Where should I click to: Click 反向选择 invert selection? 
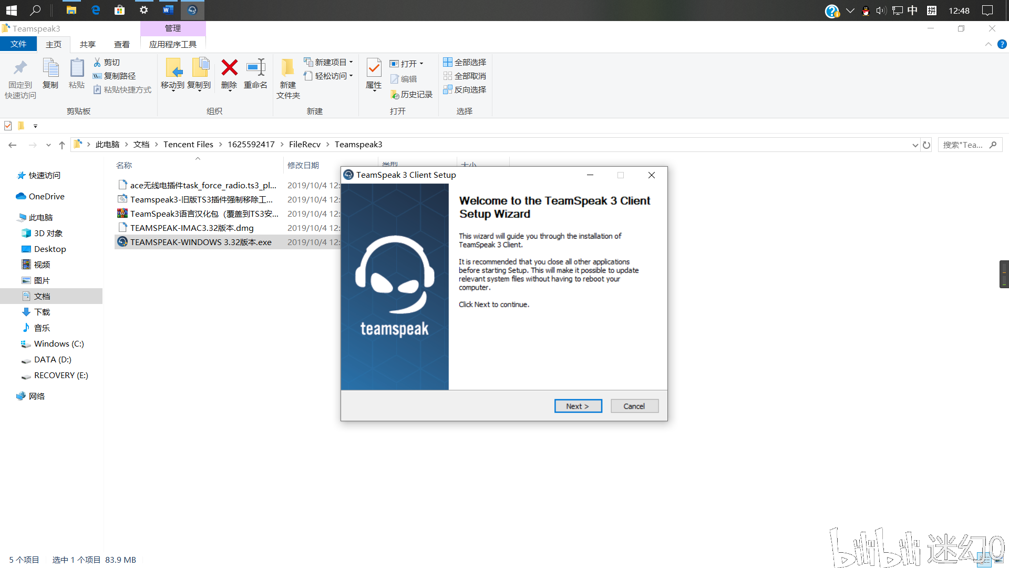tap(465, 89)
